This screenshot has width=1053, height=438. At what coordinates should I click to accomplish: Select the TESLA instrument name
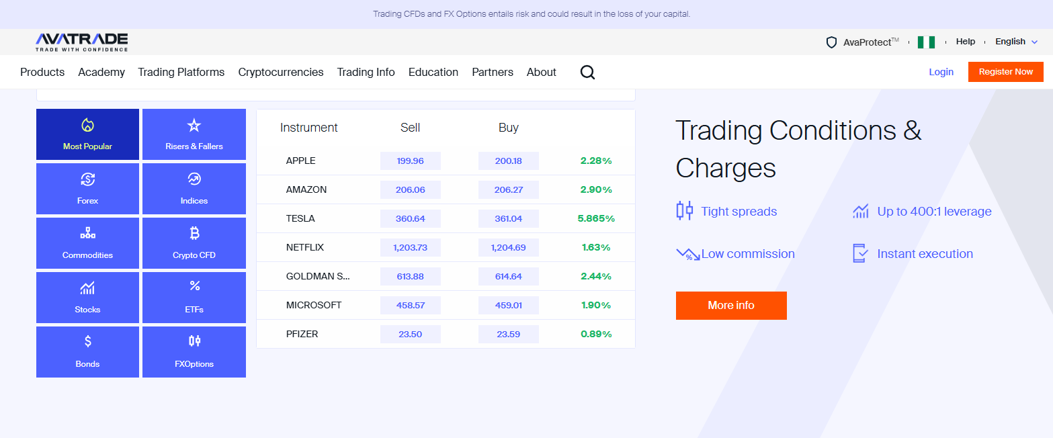(x=300, y=218)
